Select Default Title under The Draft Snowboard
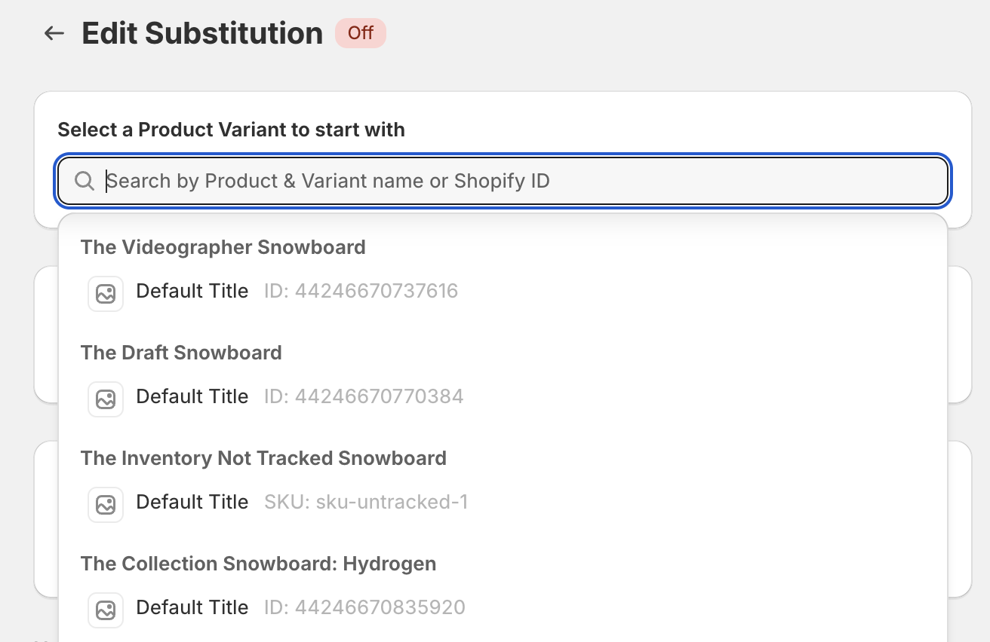 [192, 396]
